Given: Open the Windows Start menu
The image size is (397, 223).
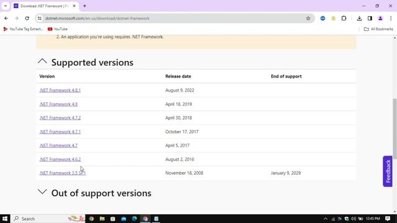Looking at the screenshot, I should click(5, 219).
